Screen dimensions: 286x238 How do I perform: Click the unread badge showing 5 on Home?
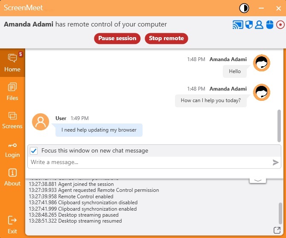(20, 54)
